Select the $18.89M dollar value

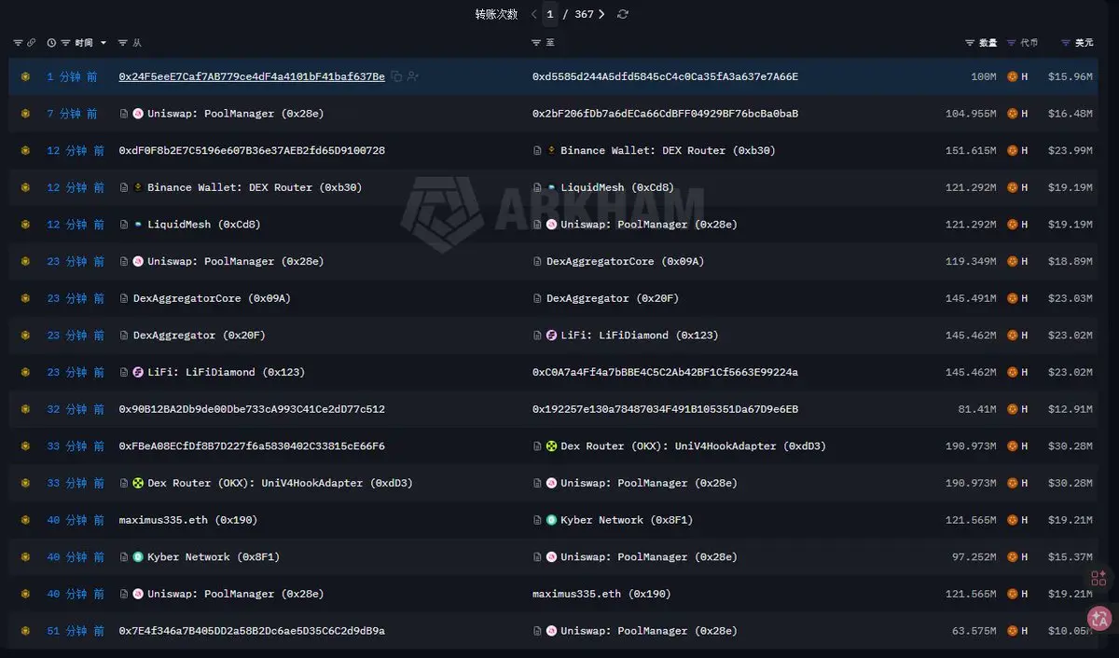point(1071,261)
